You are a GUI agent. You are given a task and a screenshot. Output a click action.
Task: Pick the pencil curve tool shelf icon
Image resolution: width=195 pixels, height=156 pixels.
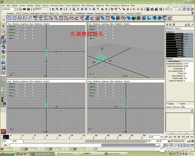click(x=30, y=18)
